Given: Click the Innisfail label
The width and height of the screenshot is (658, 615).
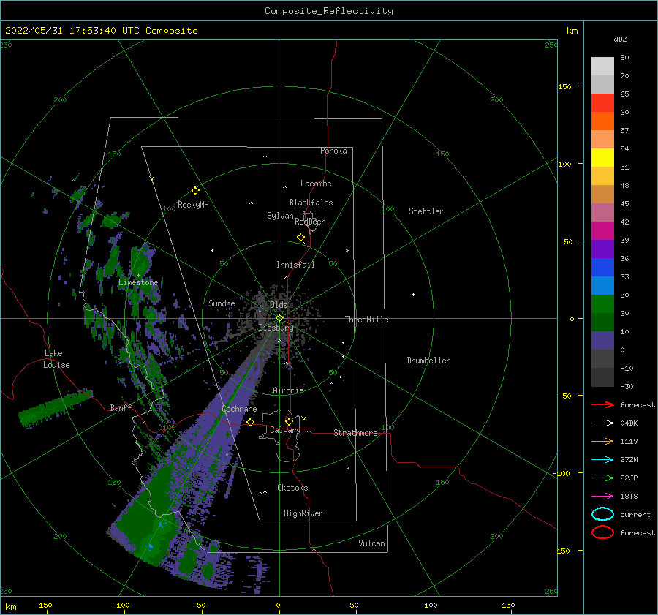Looking at the screenshot, I should coord(295,265).
